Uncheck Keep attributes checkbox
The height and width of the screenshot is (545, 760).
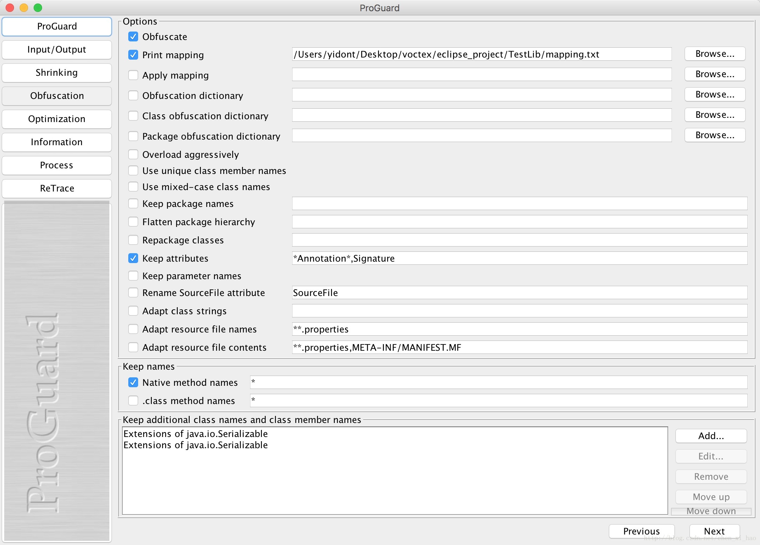click(x=133, y=258)
